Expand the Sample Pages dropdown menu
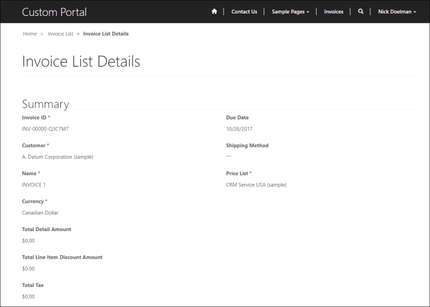This screenshot has height=307, width=430. point(290,12)
